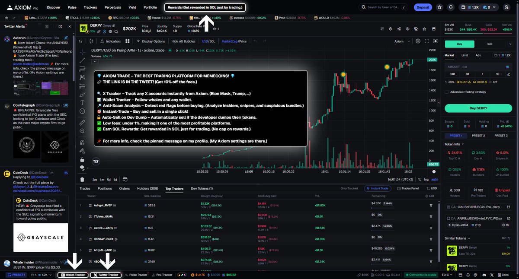This screenshot has width=519, height=279.
Task: Open the user profile icon
Action: pos(507,7)
